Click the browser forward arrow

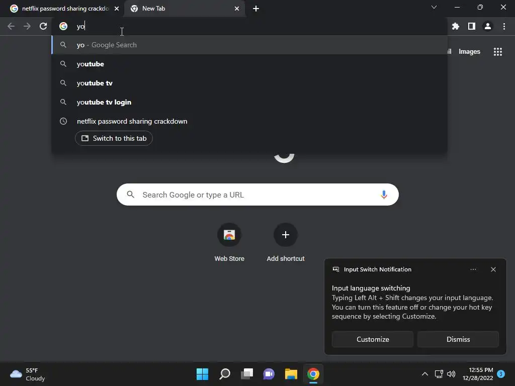(x=27, y=26)
